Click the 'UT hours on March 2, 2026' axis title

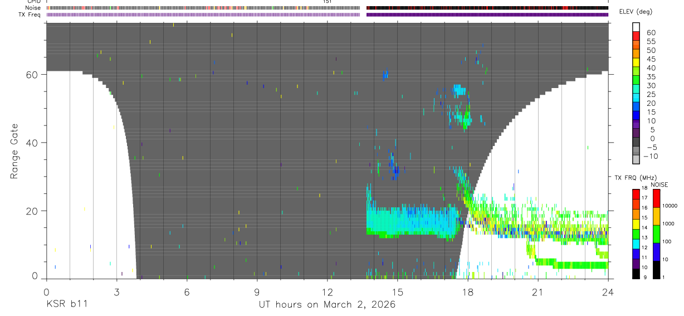(x=327, y=305)
